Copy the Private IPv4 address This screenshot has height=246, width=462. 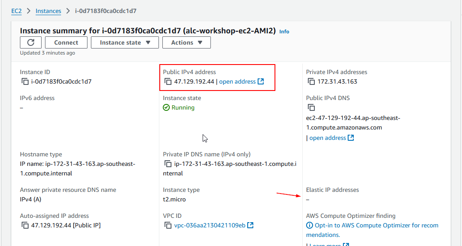pos(311,81)
